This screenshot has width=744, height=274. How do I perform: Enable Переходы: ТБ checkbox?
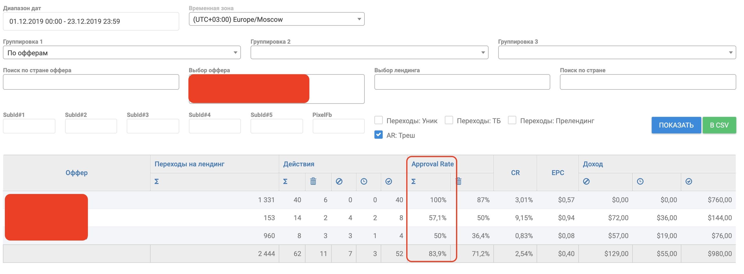point(449,120)
